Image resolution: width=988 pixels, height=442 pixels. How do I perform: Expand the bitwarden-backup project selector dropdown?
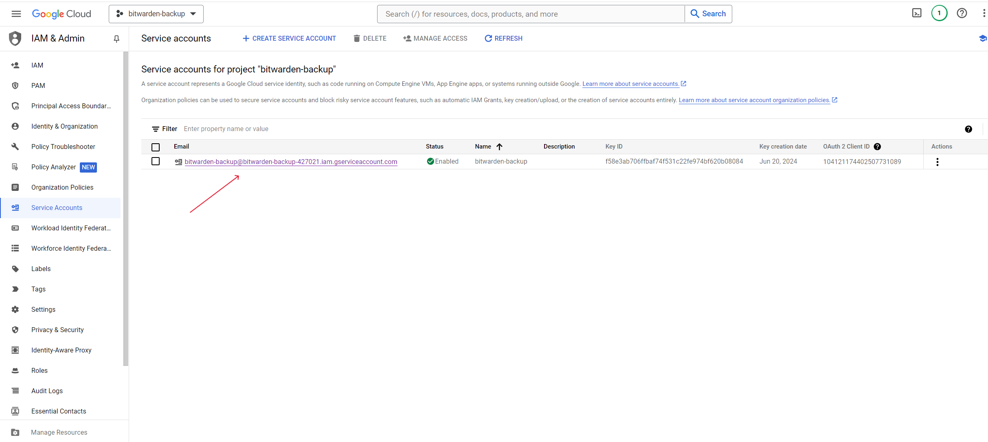156,14
